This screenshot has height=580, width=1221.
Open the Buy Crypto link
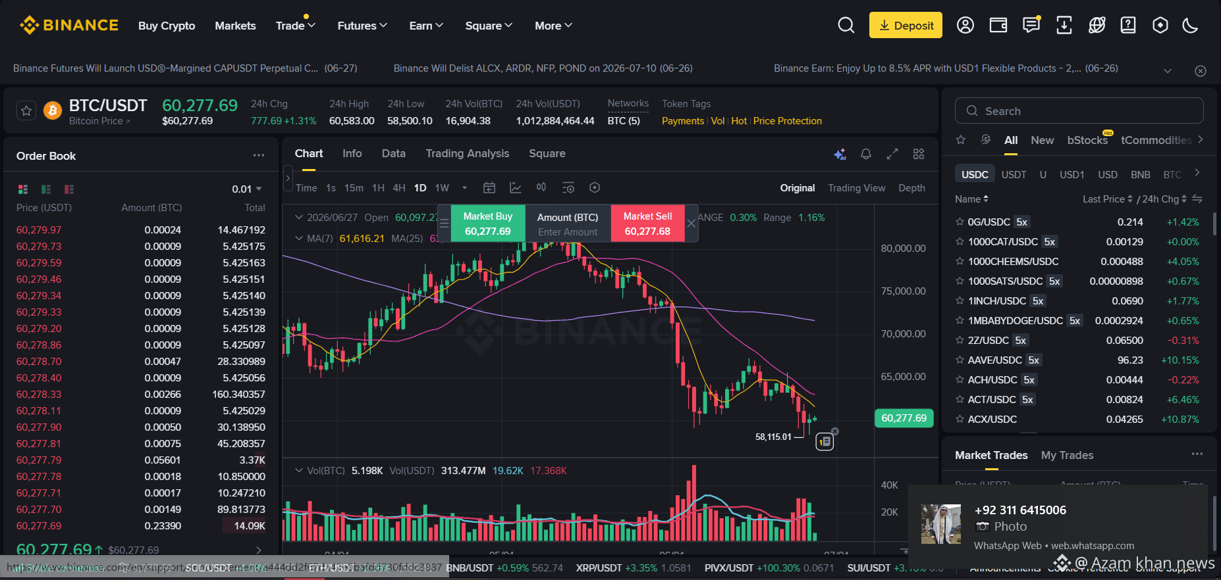(167, 26)
